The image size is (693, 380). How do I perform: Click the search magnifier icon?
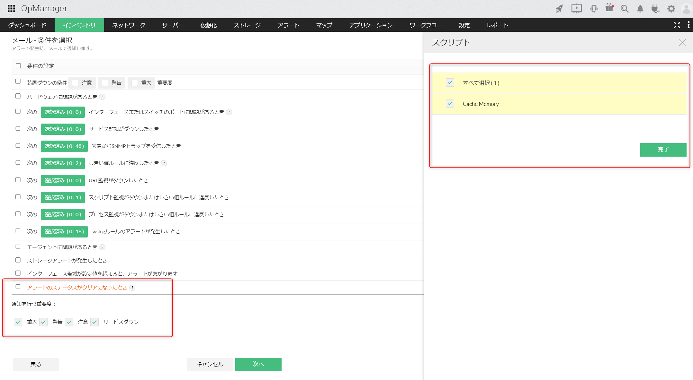point(624,9)
